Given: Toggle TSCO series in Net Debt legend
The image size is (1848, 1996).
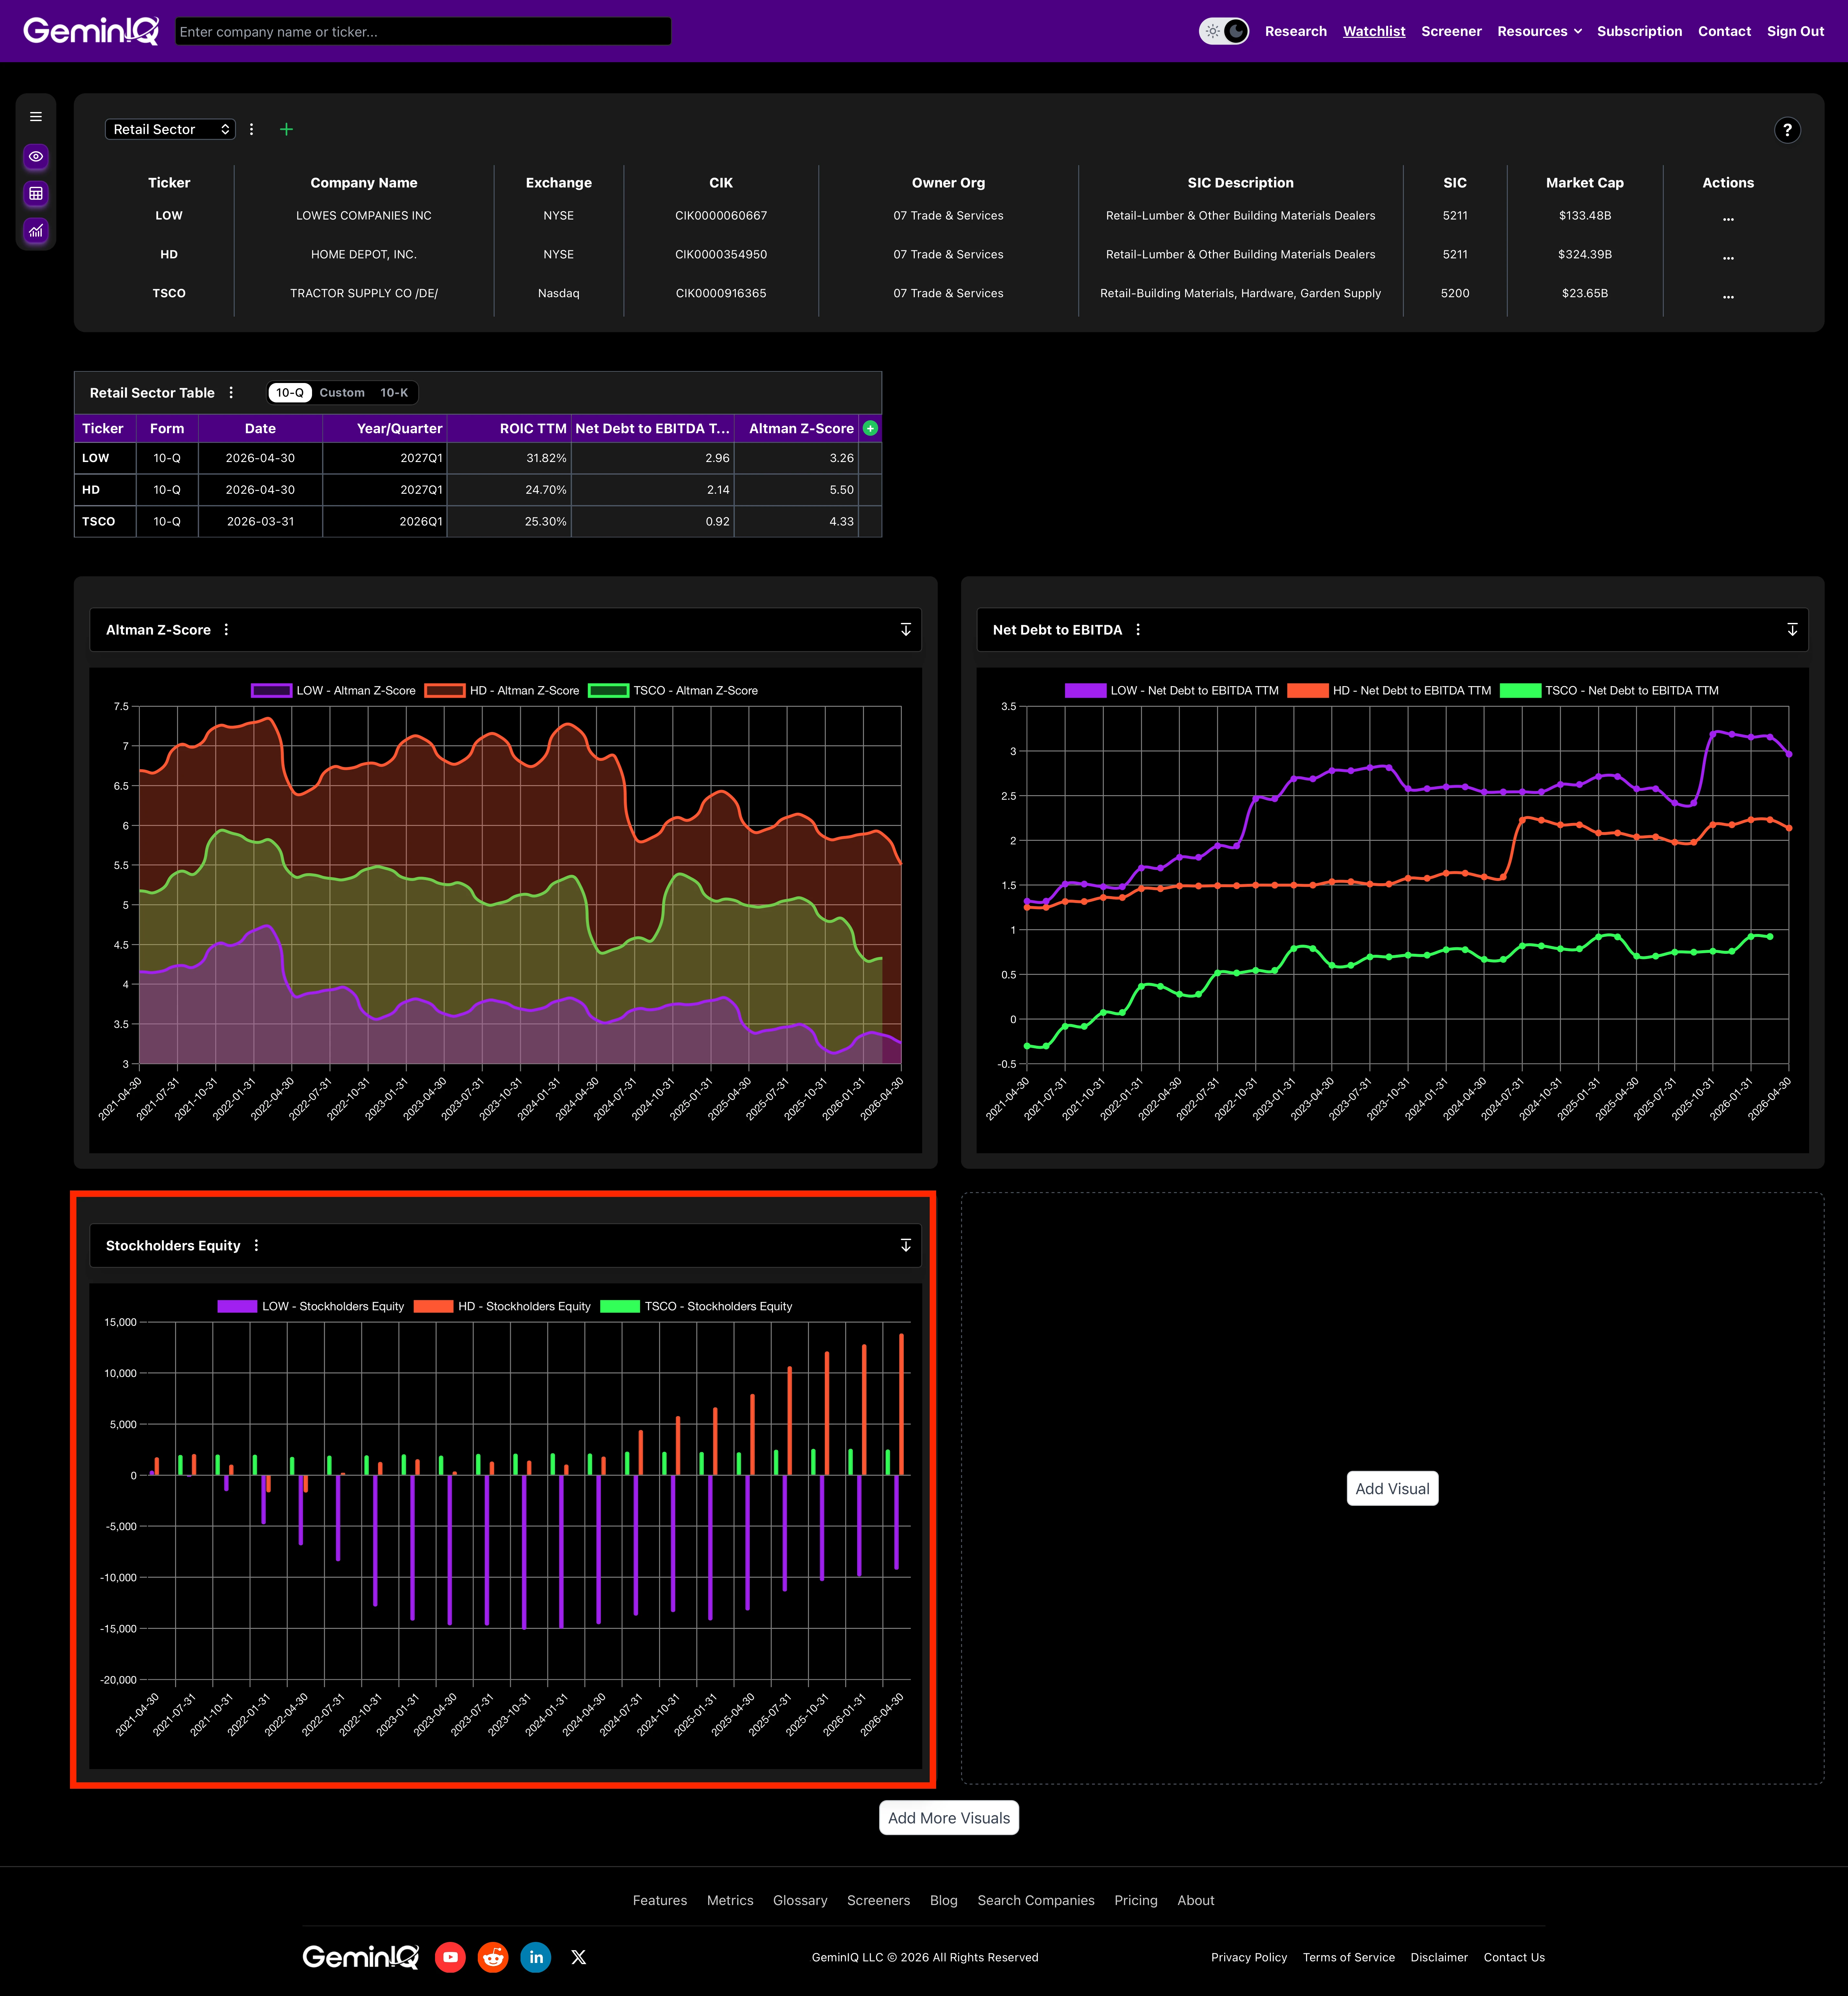Looking at the screenshot, I should (x=1610, y=691).
